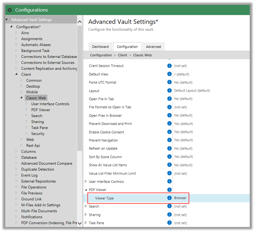Select Mobile under Client

tap(32, 92)
